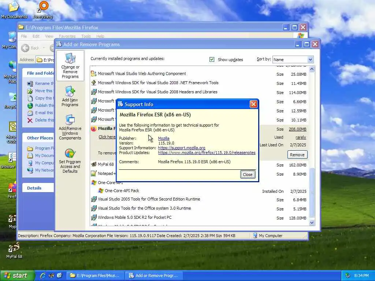Click Delete this file red X icon
This screenshot has height=281, width=375.
(30, 120)
